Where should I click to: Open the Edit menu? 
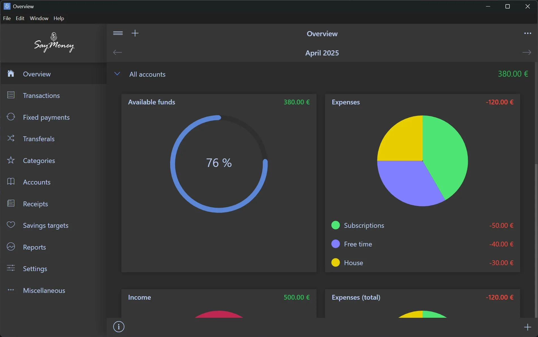20,18
